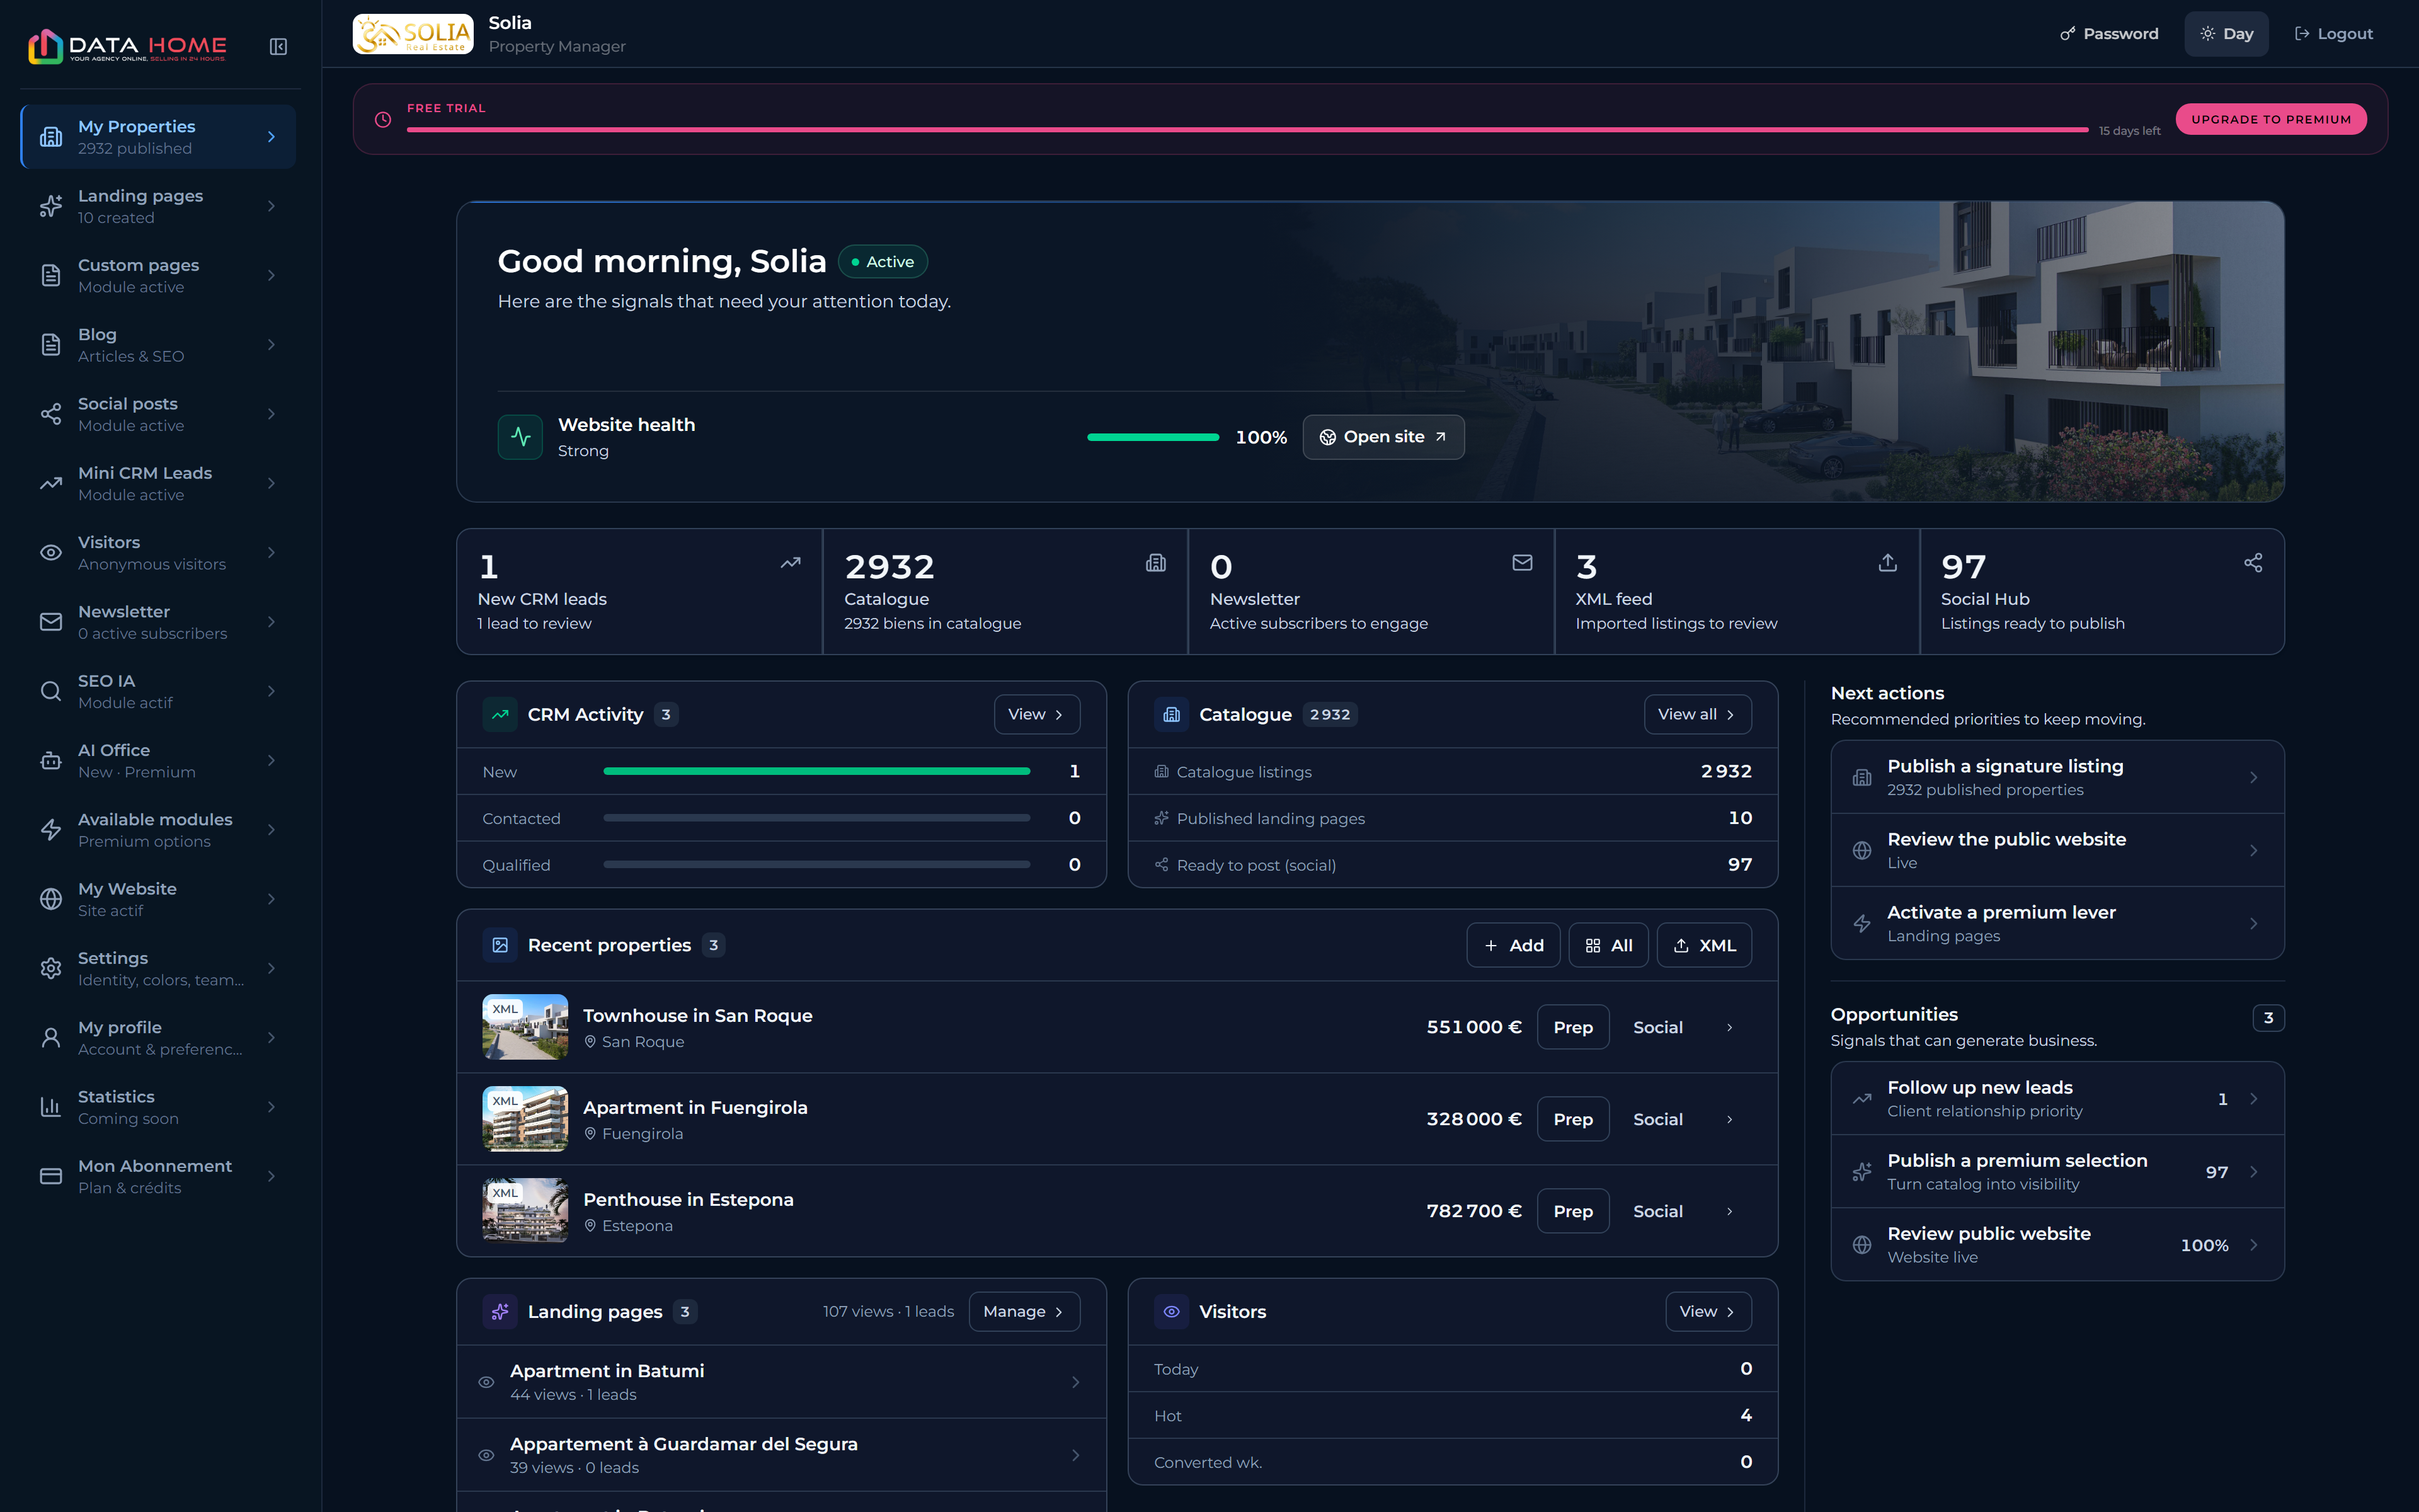Viewport: 2419px width, 1512px height.
Task: Click View in CRM Activity panel
Action: pyautogui.click(x=1036, y=714)
